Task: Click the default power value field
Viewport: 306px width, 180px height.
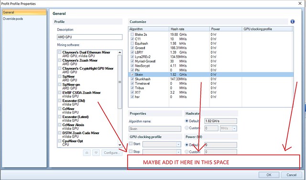Action: 221,145
